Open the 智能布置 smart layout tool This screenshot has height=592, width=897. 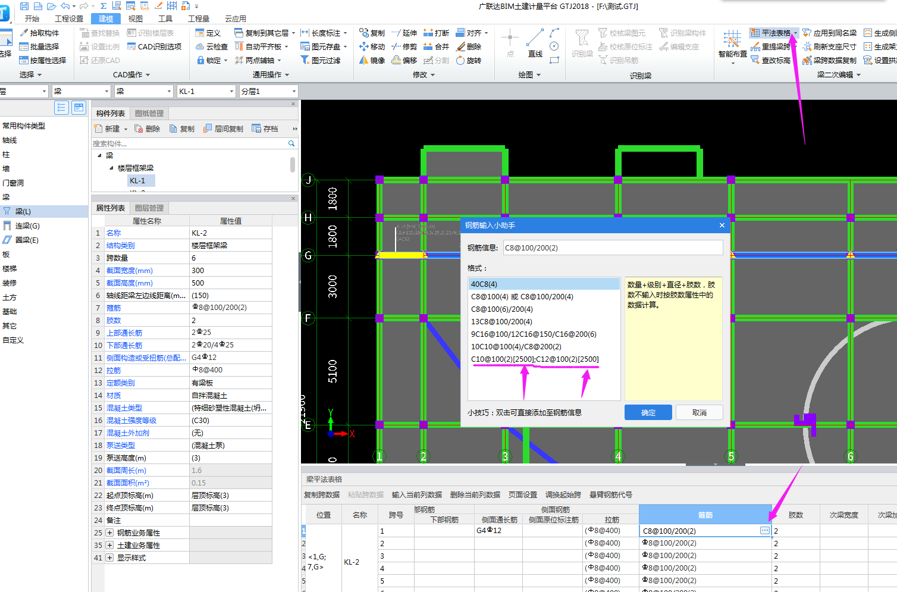tap(732, 45)
